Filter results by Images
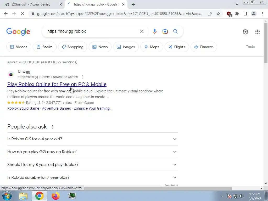Screen dimensions: 268x201 coord(126,47)
